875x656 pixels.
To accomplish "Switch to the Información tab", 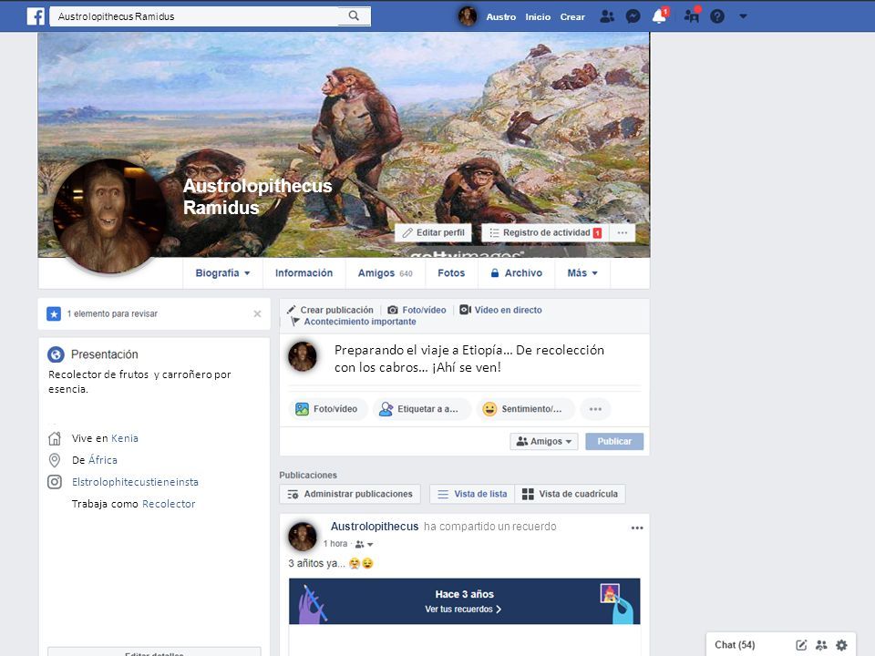I will [x=304, y=272].
